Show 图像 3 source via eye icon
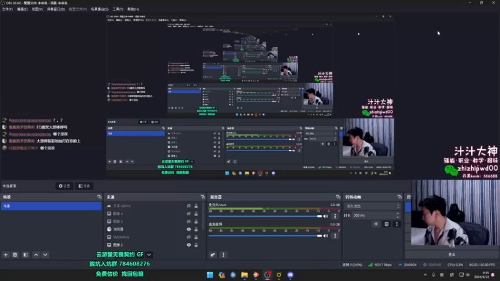 189,222
